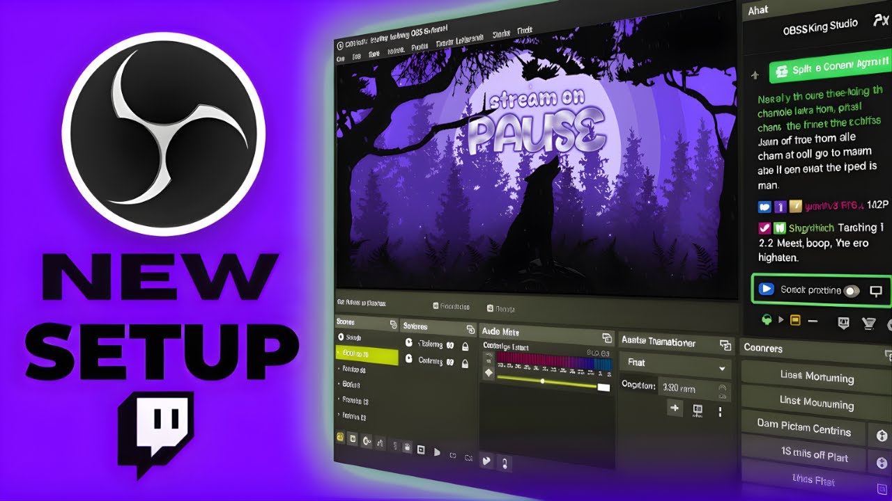This screenshot has height=501, width=892.
Task: Click the monitor icon between plus and dots
Action: click(x=698, y=411)
